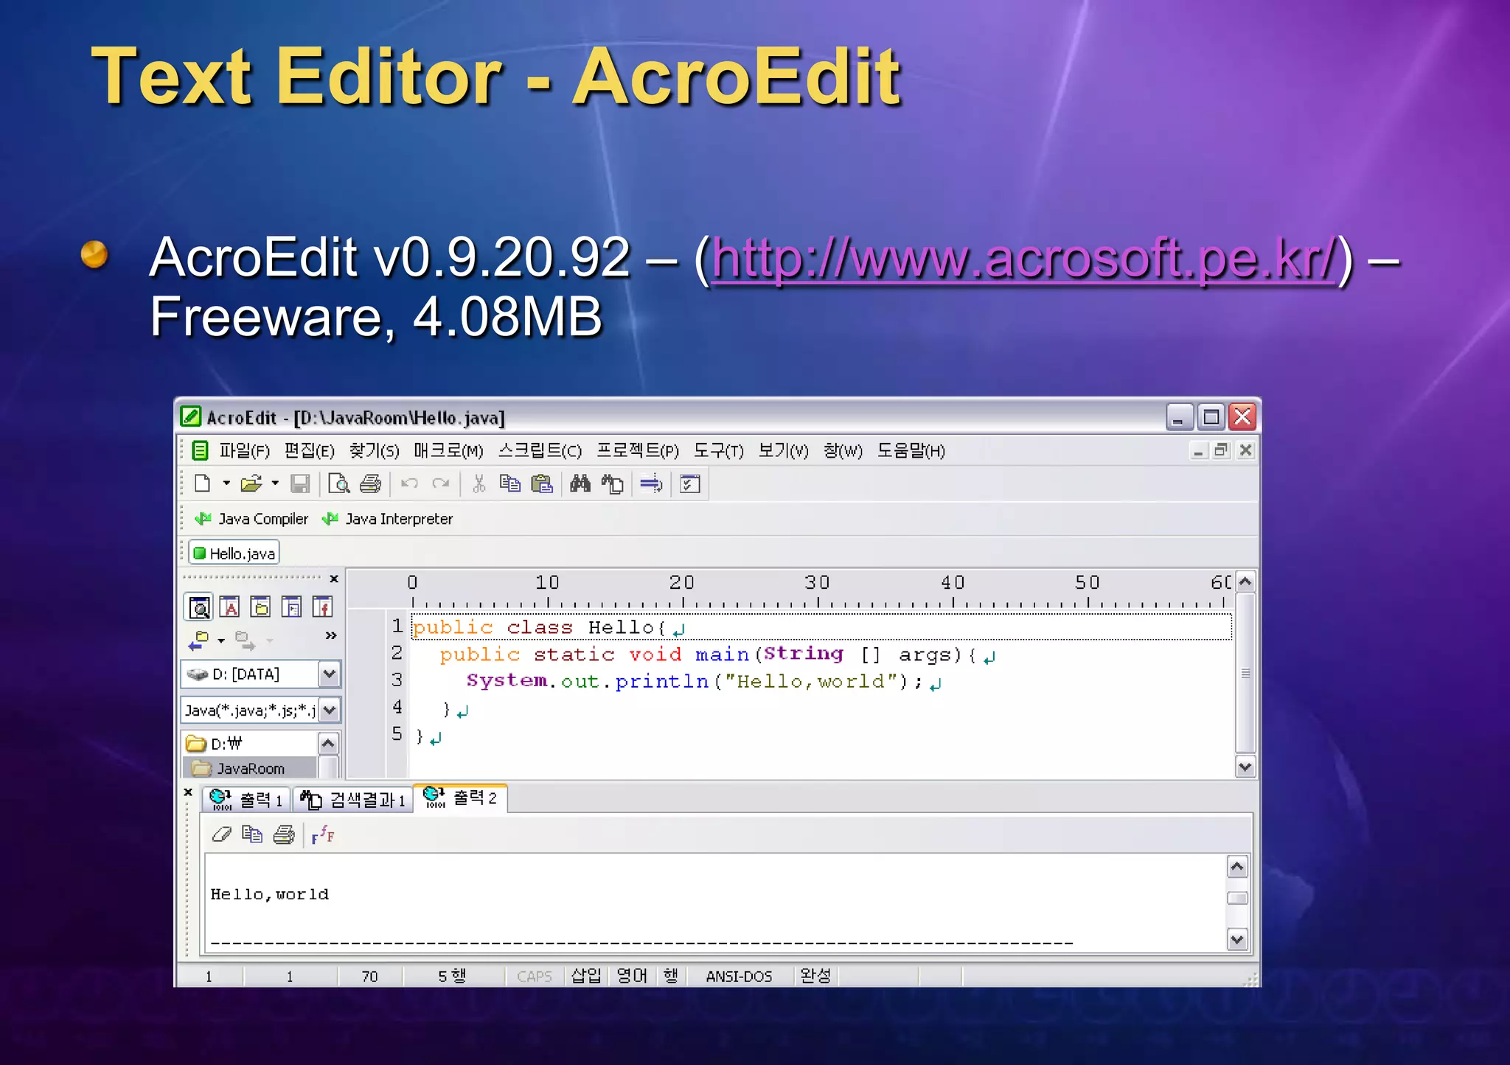
Task: Click the Find in files toolbar icon
Action: (612, 483)
